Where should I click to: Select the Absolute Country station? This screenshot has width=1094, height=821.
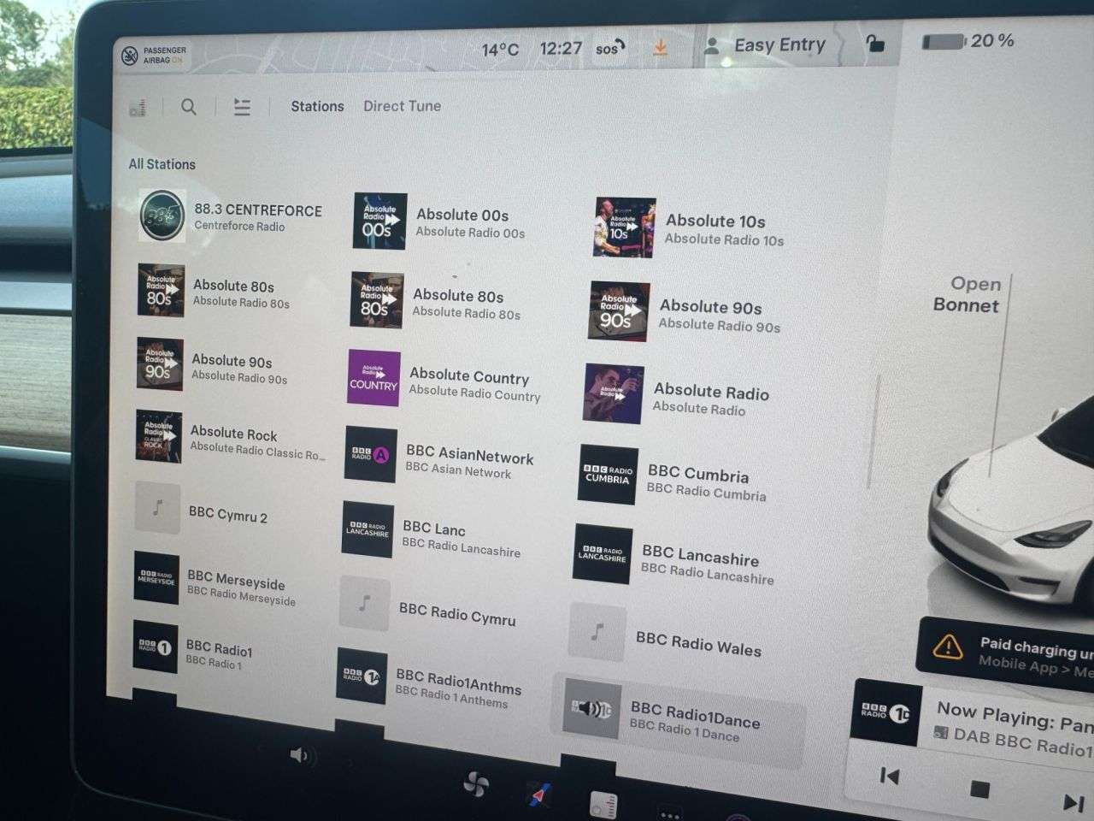(444, 381)
